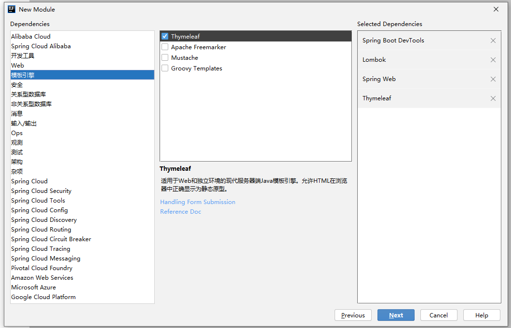Choose the Amazon Web Services category

[x=82, y=278]
